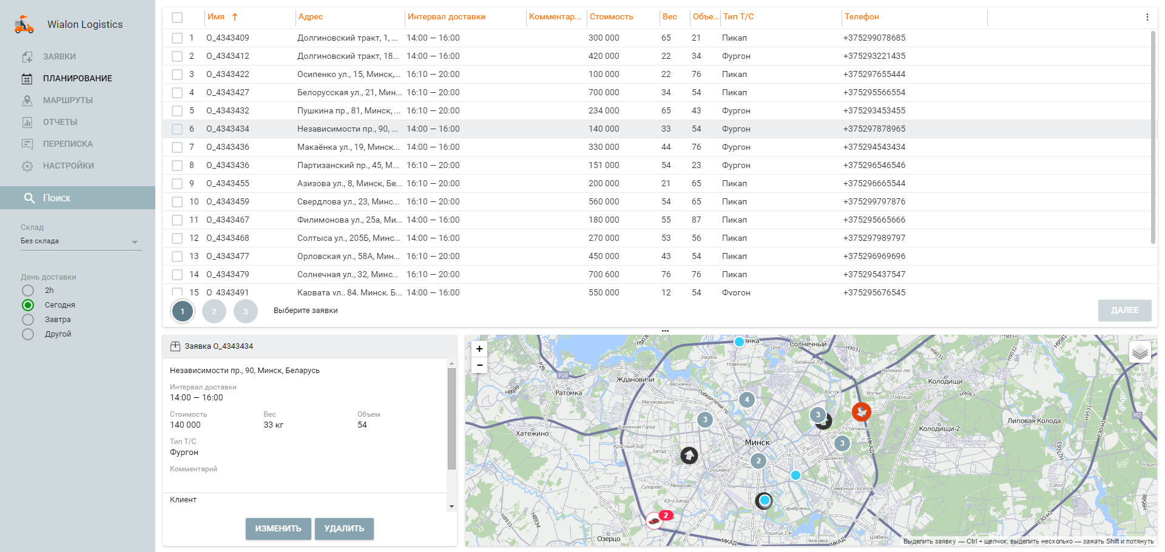The width and height of the screenshot is (1165, 552).
Task: Zoom in on the map
Action: coord(479,349)
